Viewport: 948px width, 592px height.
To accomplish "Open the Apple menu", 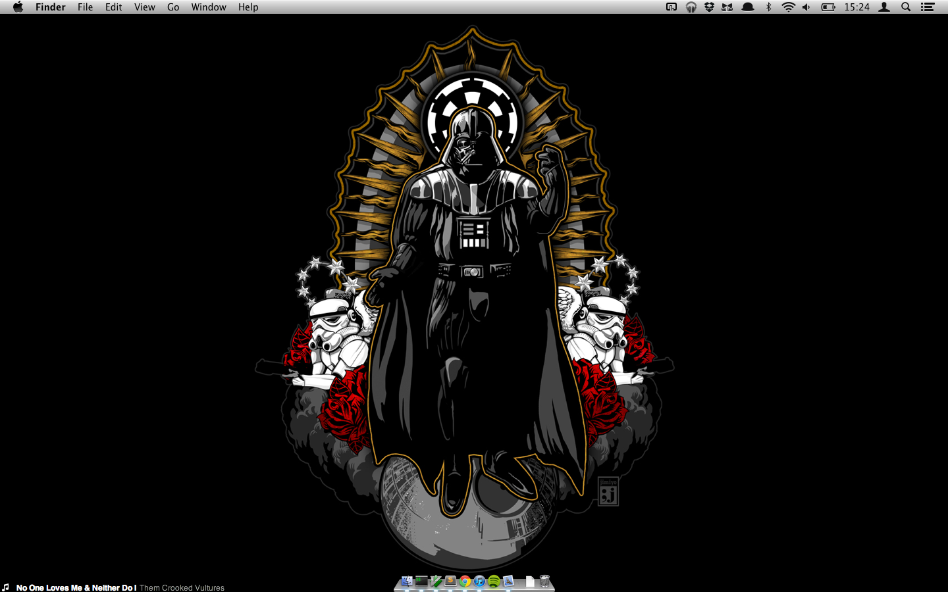I will click(x=18, y=7).
